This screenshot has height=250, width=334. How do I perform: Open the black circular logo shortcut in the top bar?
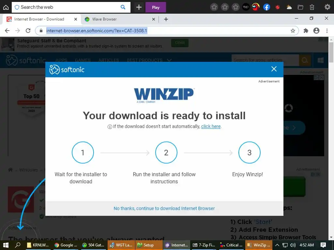pos(246,7)
